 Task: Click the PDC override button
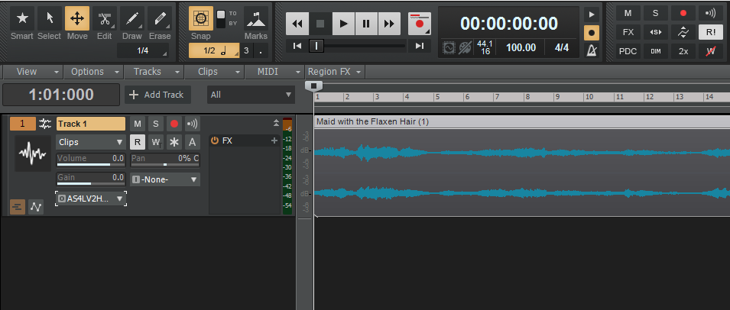point(628,52)
